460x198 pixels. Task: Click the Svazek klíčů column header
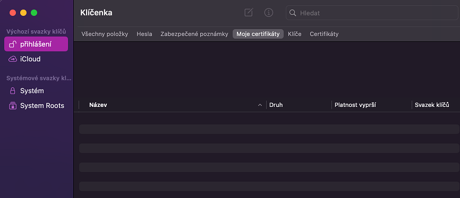[x=436, y=105]
